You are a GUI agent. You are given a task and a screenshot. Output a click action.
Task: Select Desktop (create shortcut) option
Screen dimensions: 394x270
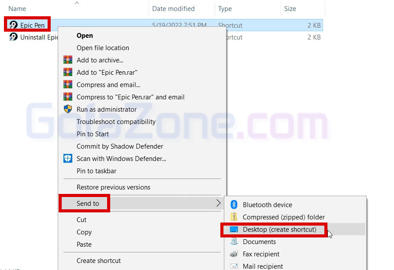(x=279, y=230)
